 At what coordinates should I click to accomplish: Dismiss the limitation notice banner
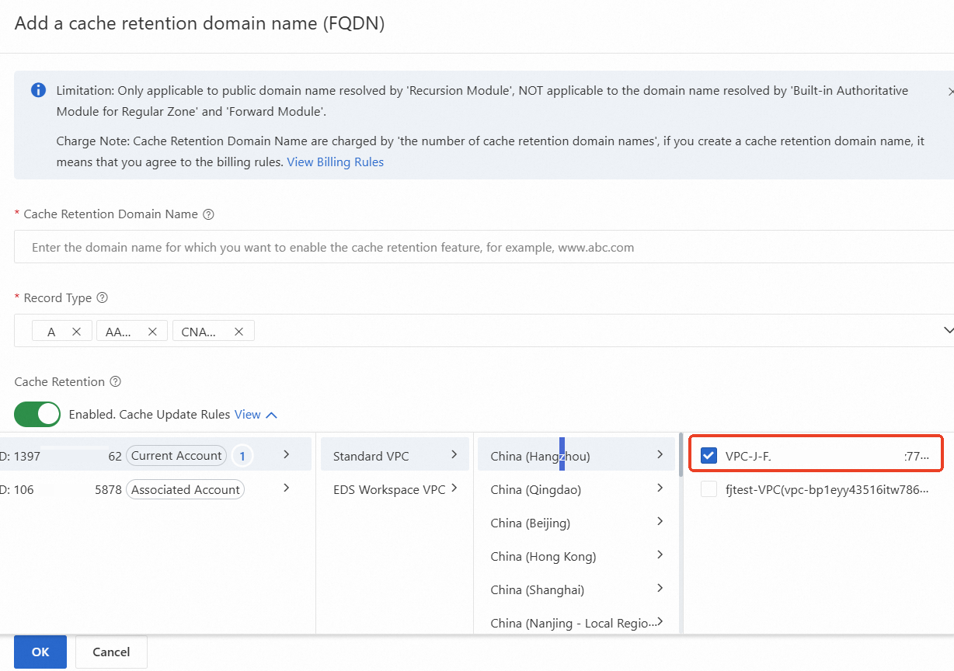[x=949, y=90]
